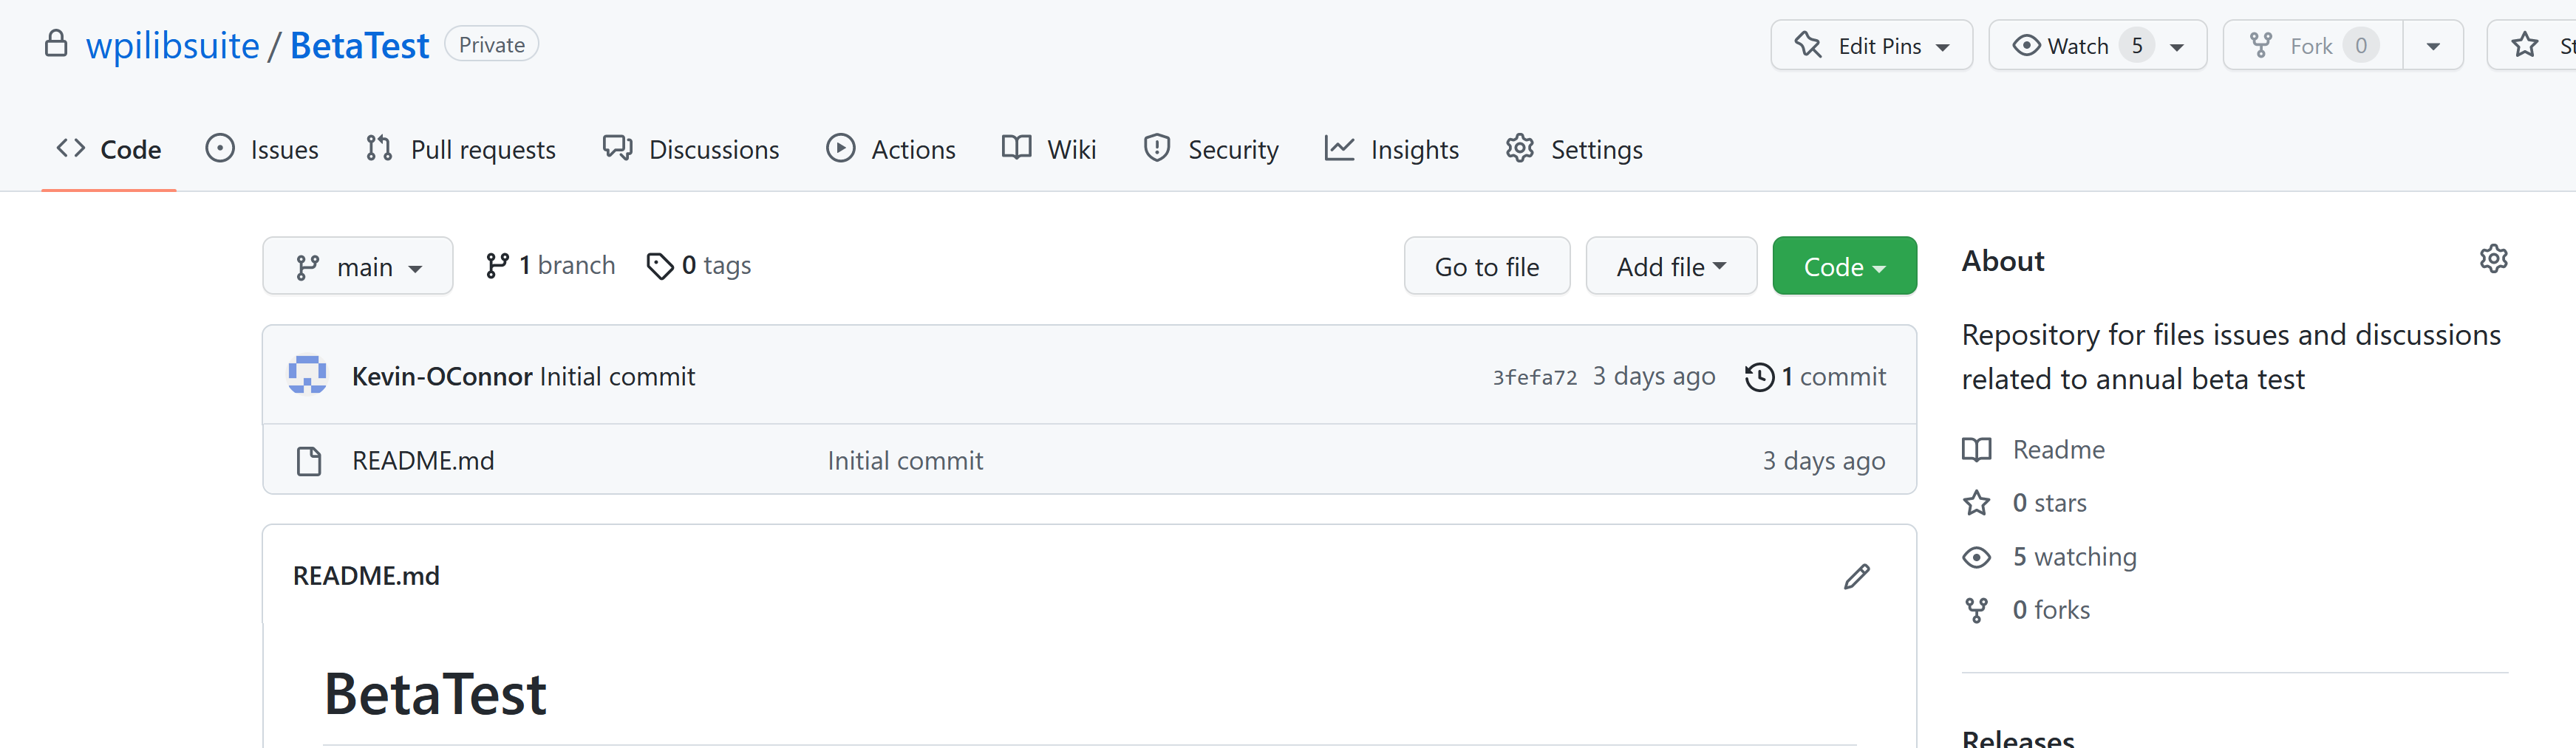Image resolution: width=2576 pixels, height=748 pixels.
Task: Click the file icon beside README.md
Action: (x=309, y=462)
